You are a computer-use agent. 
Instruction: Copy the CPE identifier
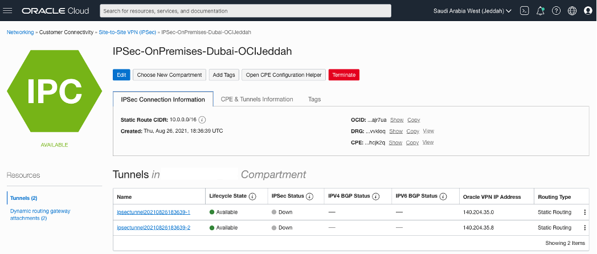412,142
